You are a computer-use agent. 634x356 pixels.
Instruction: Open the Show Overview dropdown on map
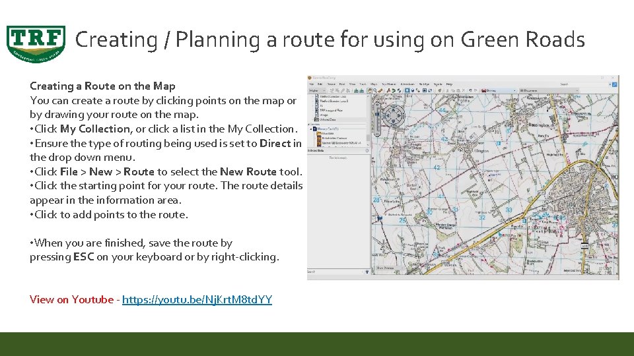[390, 268]
